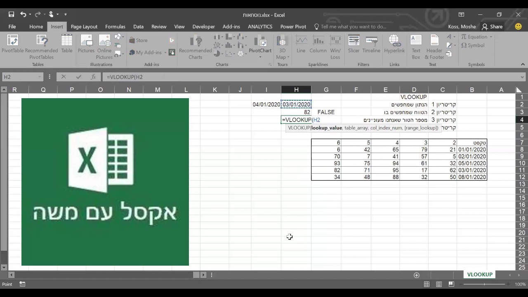Switch to Normal view in status bar

click(427, 284)
